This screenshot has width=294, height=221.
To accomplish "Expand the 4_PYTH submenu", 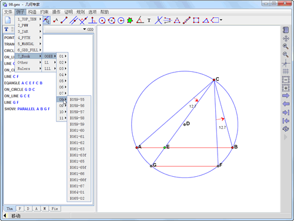I will coord(29,38).
